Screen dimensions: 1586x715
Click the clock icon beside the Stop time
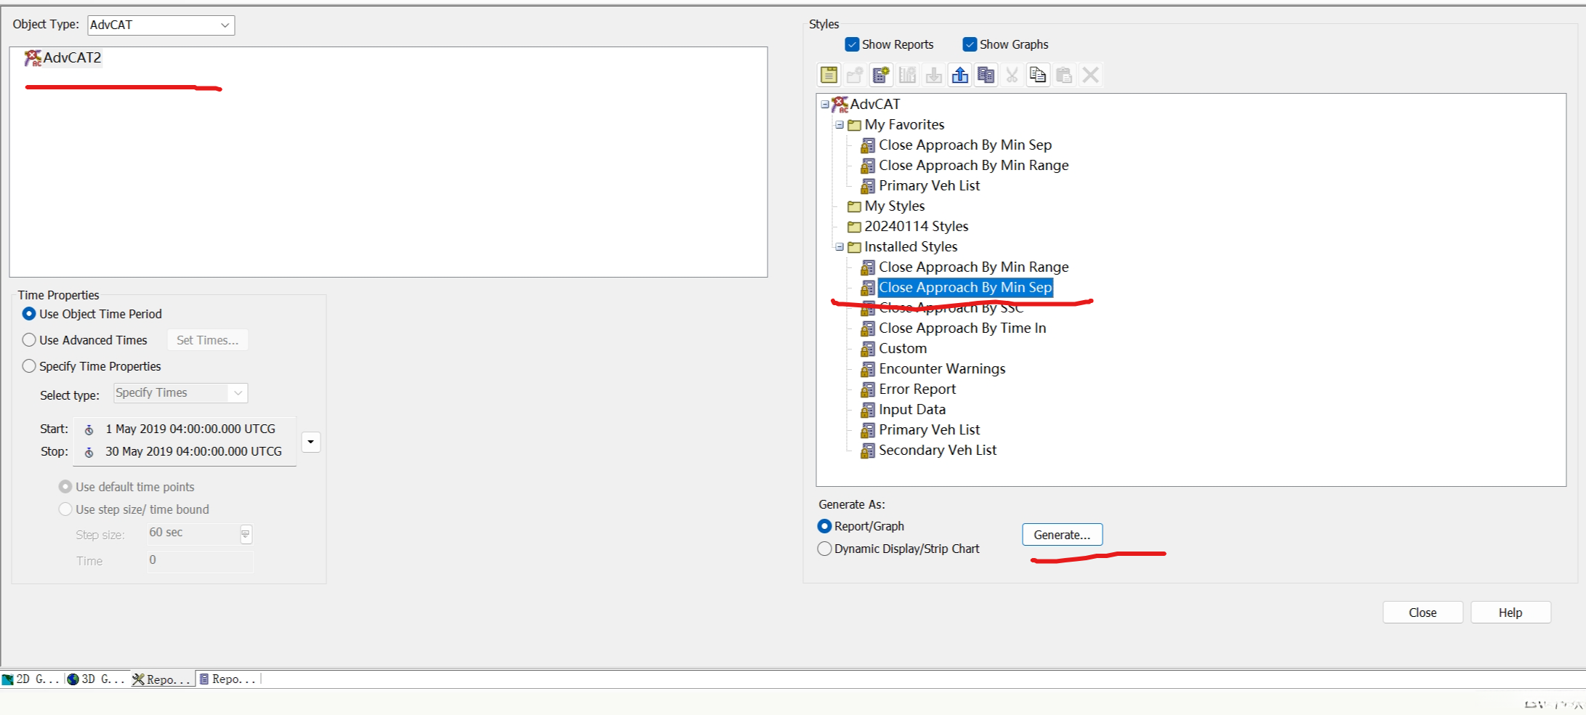tap(89, 453)
